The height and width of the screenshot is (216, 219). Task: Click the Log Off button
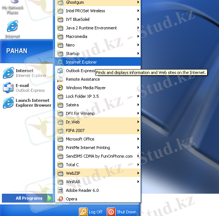[91, 212]
